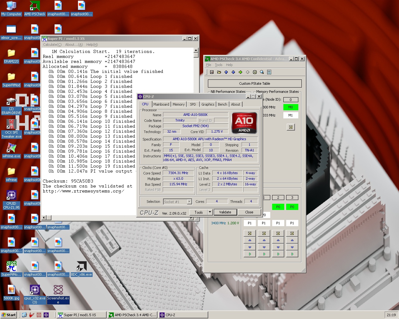Select the (Z) ERAM-DRIVE desktop icon
The width and height of the screenshot is (399, 319).
coord(11,106)
